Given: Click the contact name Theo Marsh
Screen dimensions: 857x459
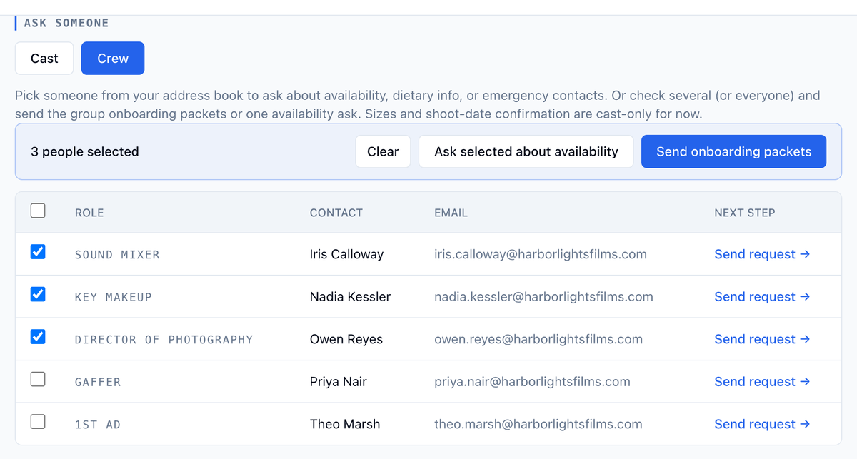Looking at the screenshot, I should (x=345, y=424).
